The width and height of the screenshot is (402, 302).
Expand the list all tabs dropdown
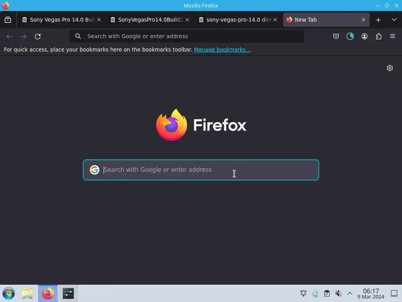click(394, 20)
